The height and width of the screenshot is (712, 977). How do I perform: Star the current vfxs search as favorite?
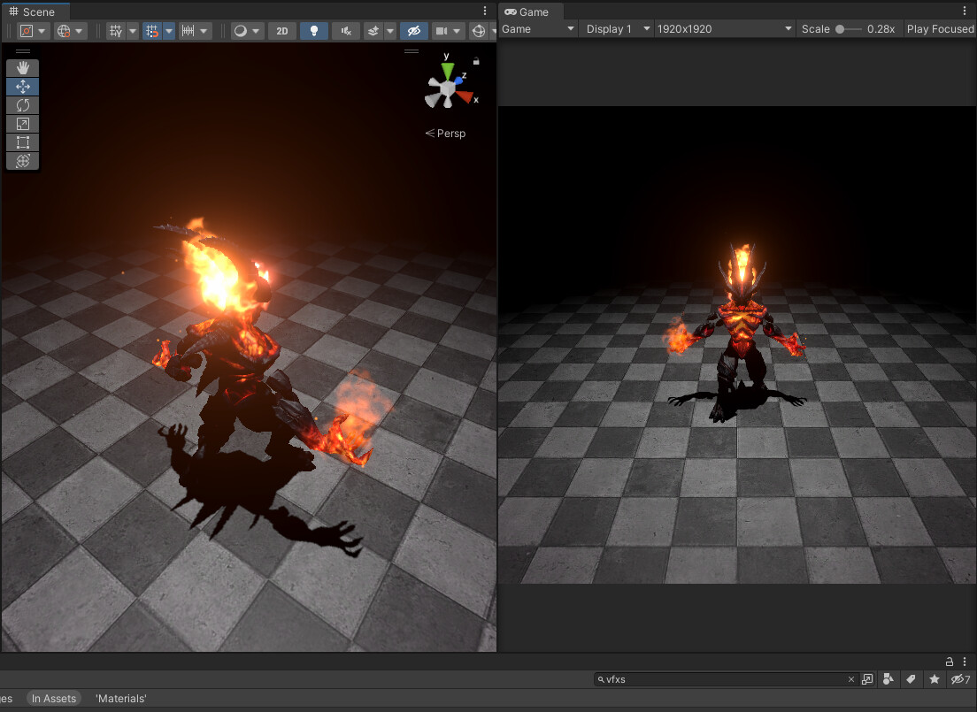tap(934, 678)
